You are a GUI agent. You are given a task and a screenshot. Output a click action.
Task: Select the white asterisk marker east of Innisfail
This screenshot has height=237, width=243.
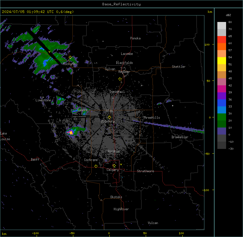click(142, 85)
